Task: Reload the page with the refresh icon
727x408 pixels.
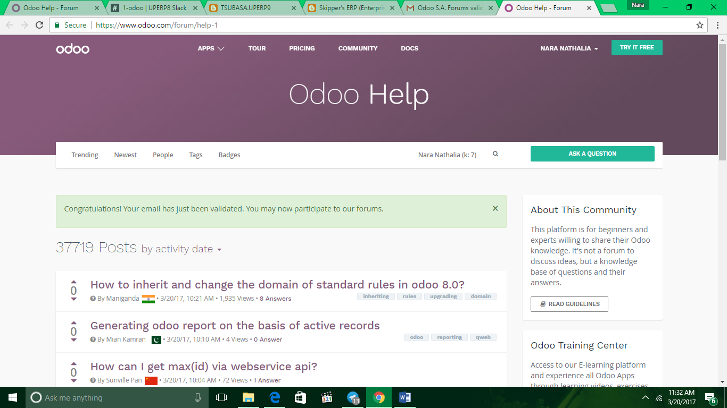Action: [x=39, y=25]
